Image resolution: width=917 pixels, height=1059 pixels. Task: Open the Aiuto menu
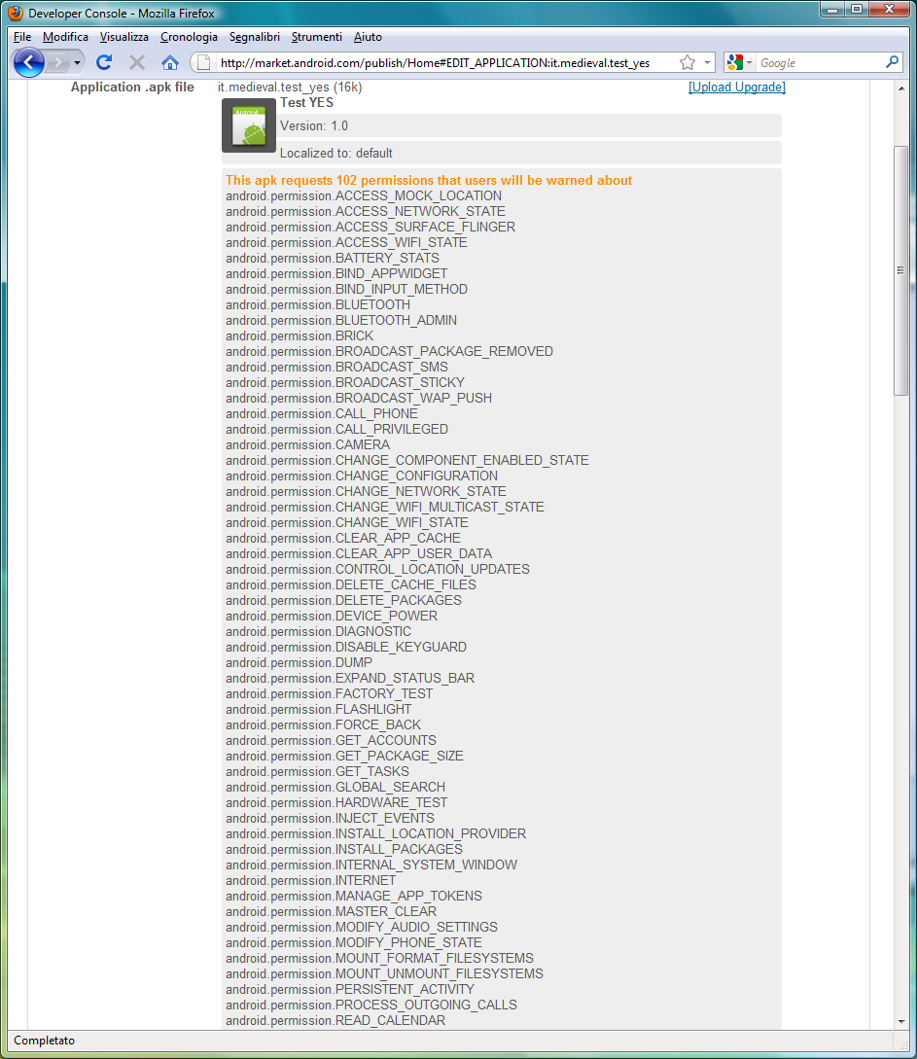point(368,37)
